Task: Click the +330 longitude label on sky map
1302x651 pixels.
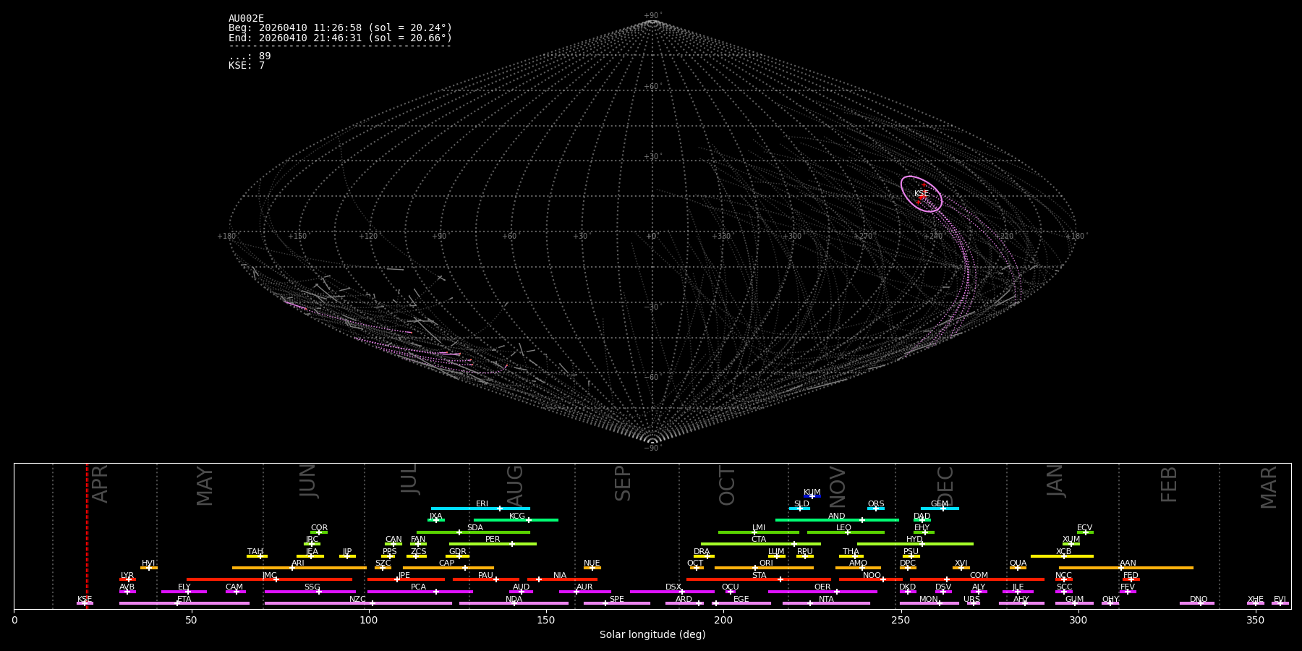Action: [721, 237]
